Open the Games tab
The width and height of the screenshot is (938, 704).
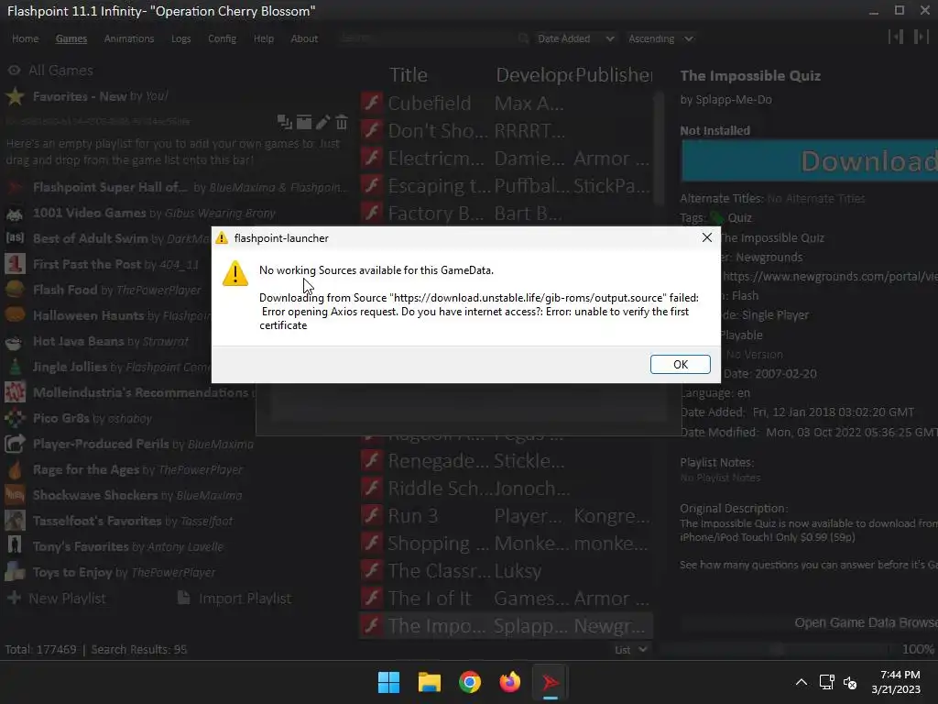coord(71,38)
